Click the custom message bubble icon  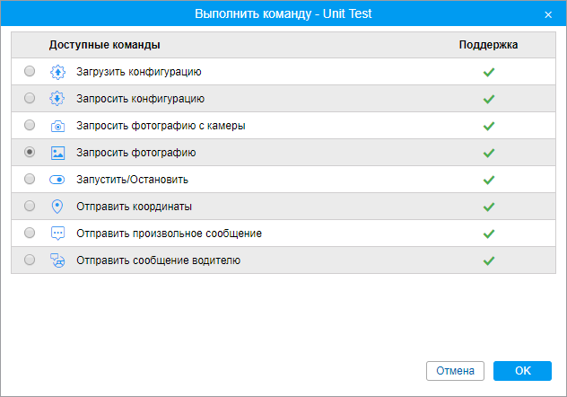(x=57, y=234)
